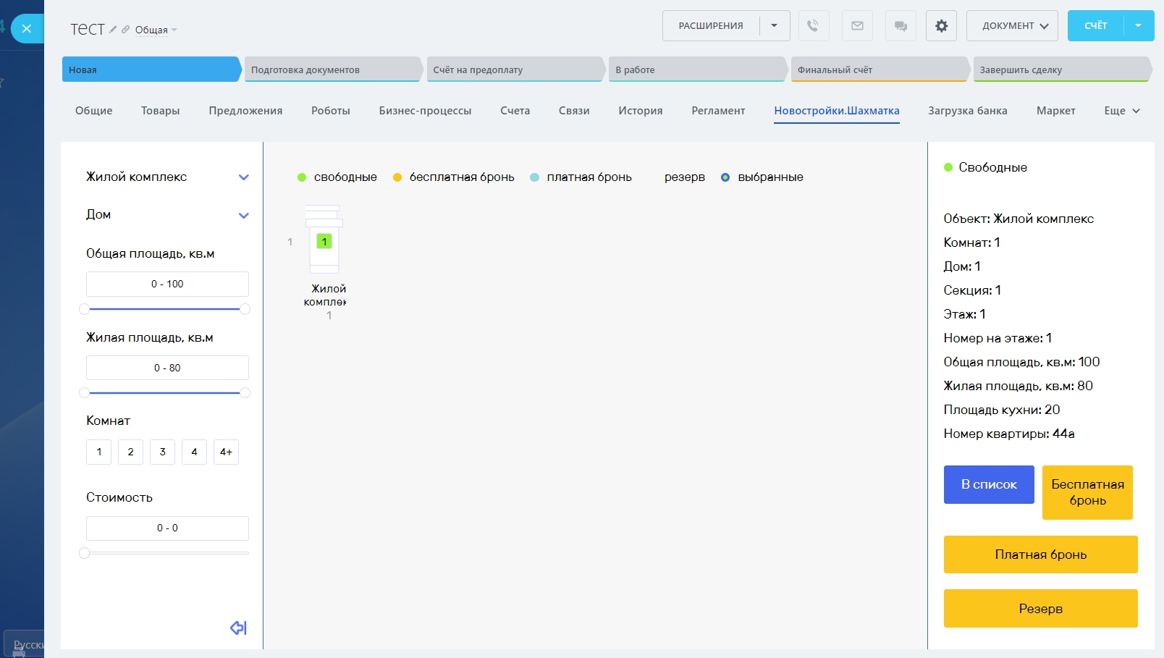Toggle the 3 rooms filter button
Screen dimensions: 1164x658
[162, 452]
